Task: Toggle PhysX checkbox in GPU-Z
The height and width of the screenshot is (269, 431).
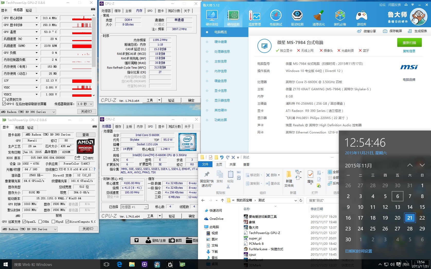Action: click(x=53, y=222)
